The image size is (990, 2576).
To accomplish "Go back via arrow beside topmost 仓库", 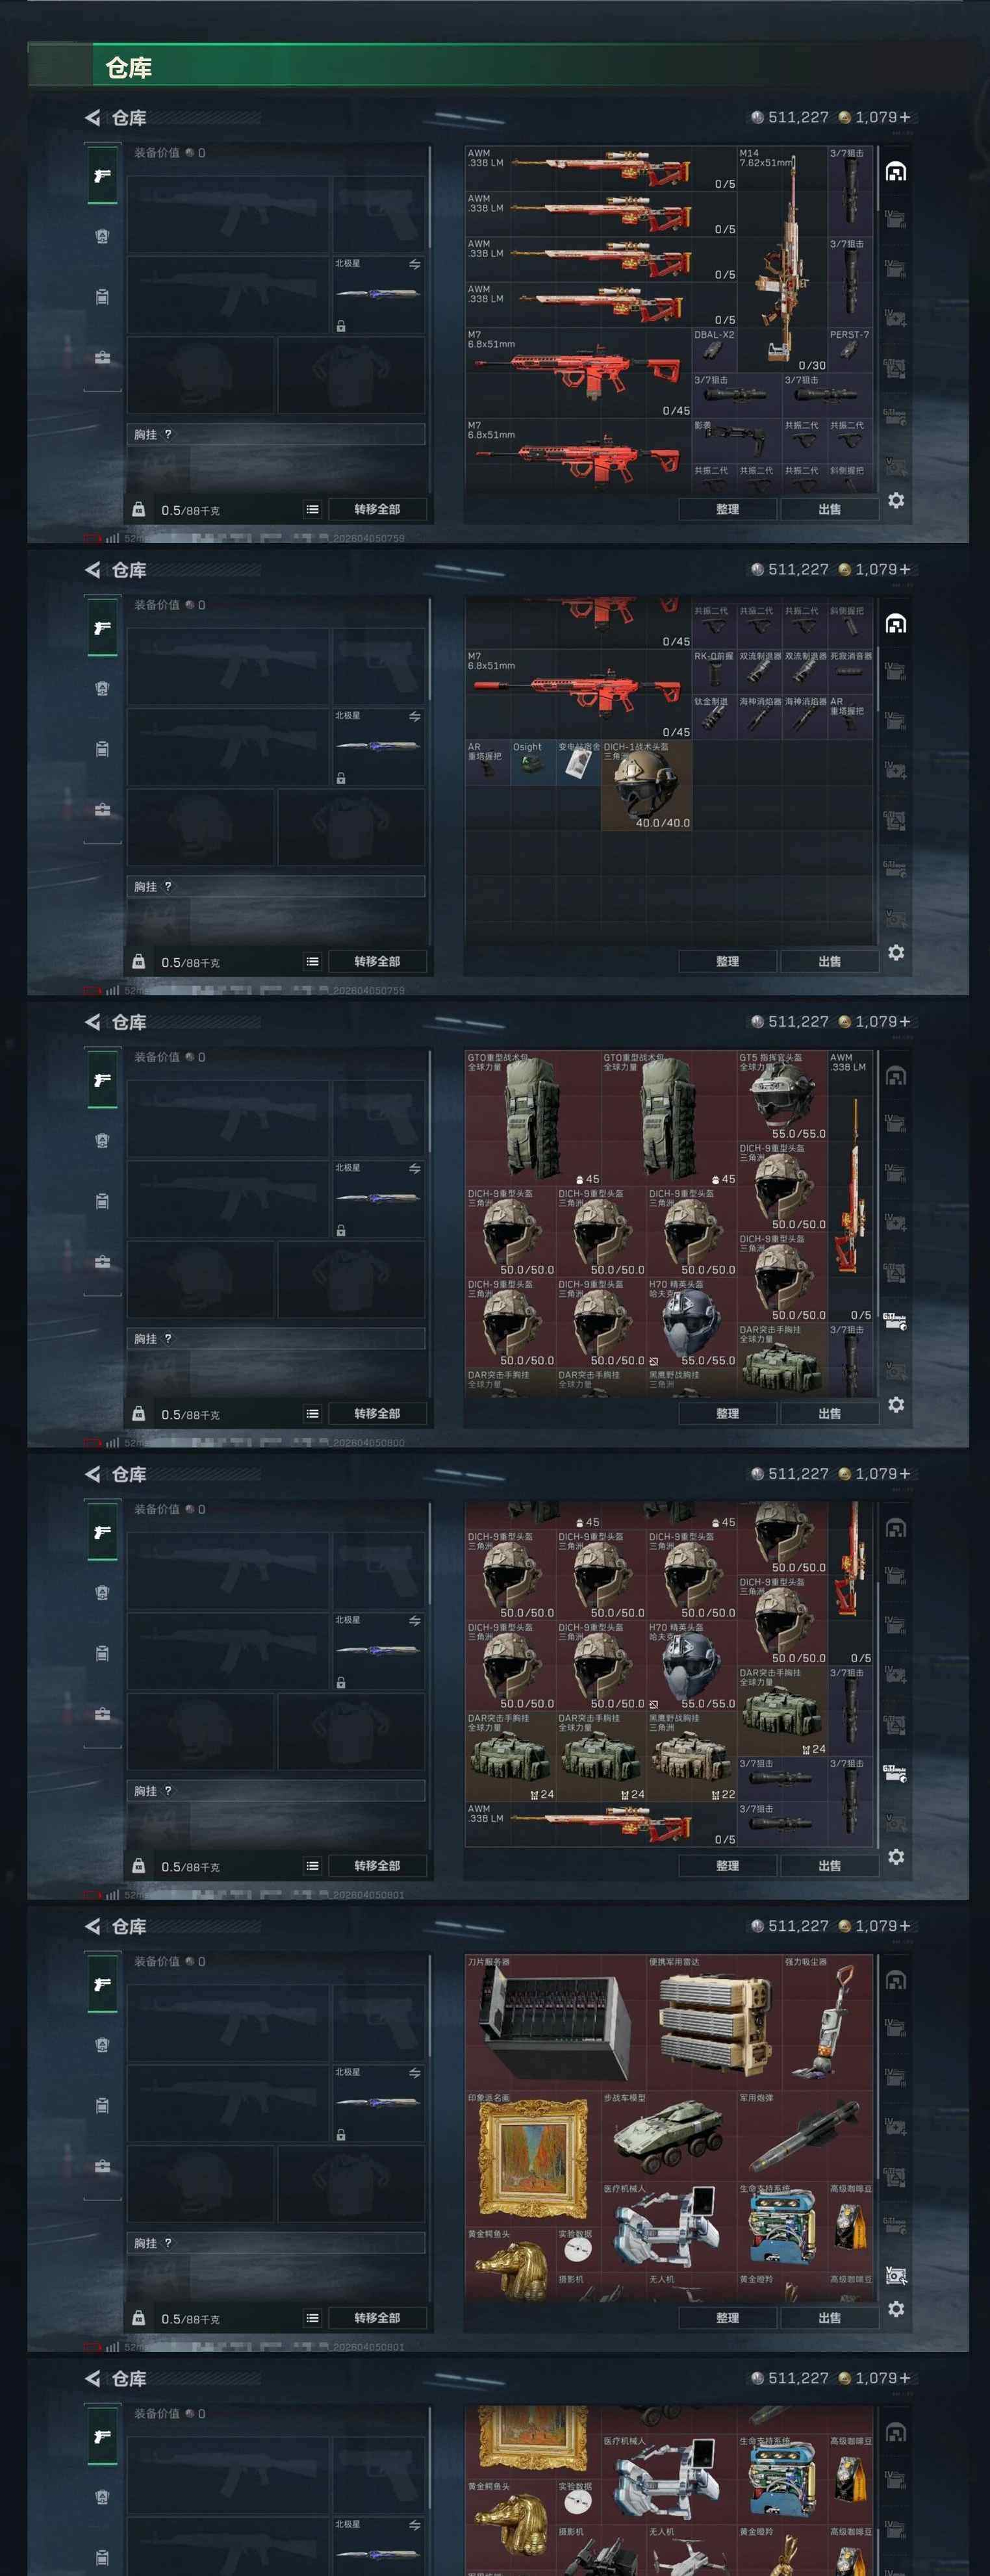I will pyautogui.click(x=93, y=118).
